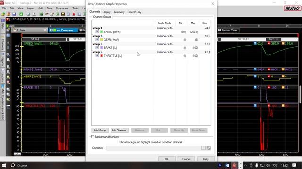Click the topmost zoom magnifier icon in left strip
Viewport: 302px width, 169px height.
coord(8,54)
